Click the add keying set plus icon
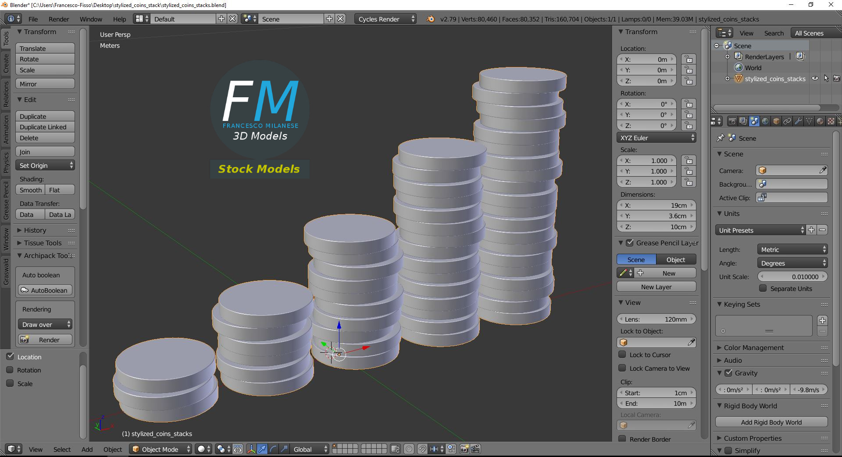Viewport: 842px width, 457px height. [x=823, y=321]
